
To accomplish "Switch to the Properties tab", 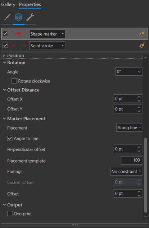I will (x=30, y=4).
